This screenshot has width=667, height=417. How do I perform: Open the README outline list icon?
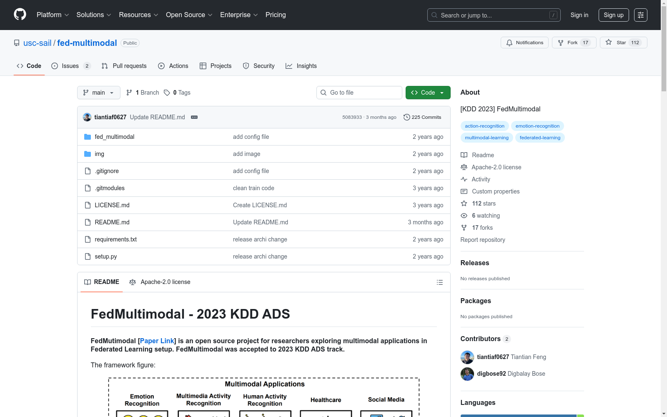pyautogui.click(x=440, y=282)
